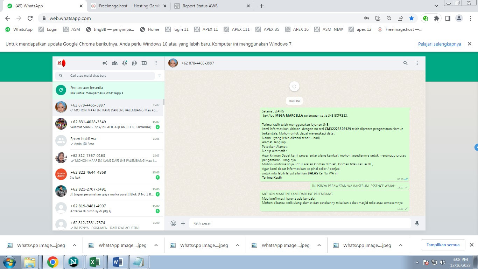Close the Report Status AWB tab

pyautogui.click(x=248, y=6)
